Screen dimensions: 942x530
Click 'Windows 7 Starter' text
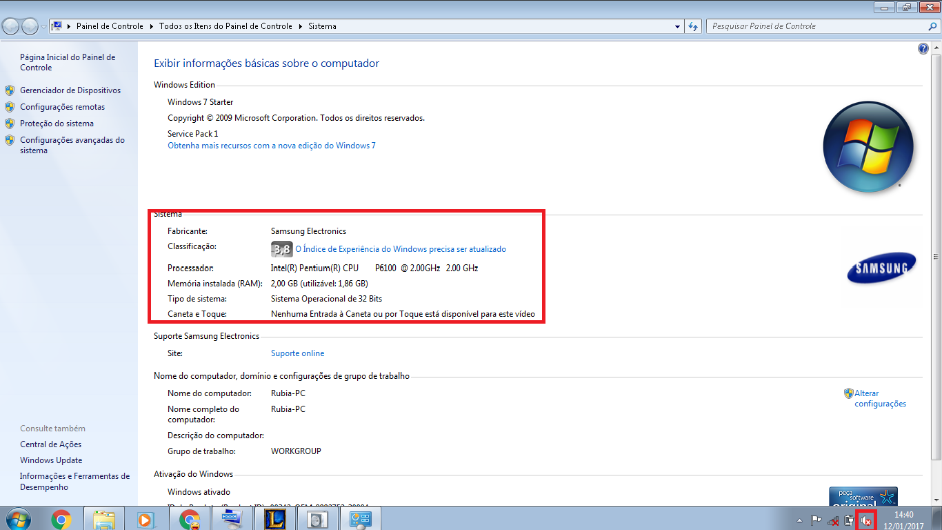(x=200, y=102)
